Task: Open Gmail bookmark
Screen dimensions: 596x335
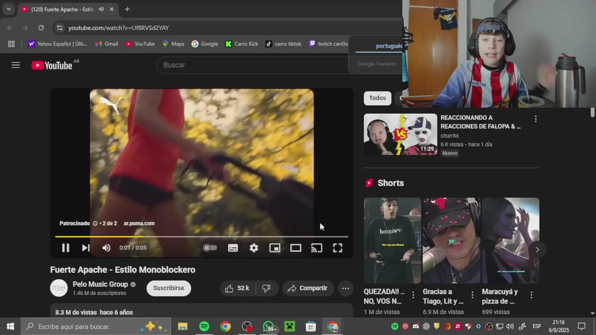Action: [106, 44]
